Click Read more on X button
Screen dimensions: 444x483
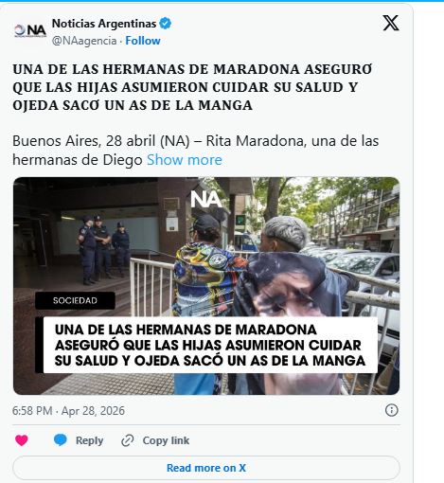[206, 468]
